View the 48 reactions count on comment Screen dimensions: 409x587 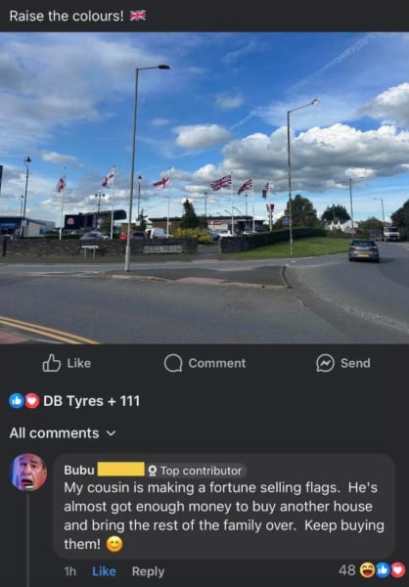click(347, 570)
